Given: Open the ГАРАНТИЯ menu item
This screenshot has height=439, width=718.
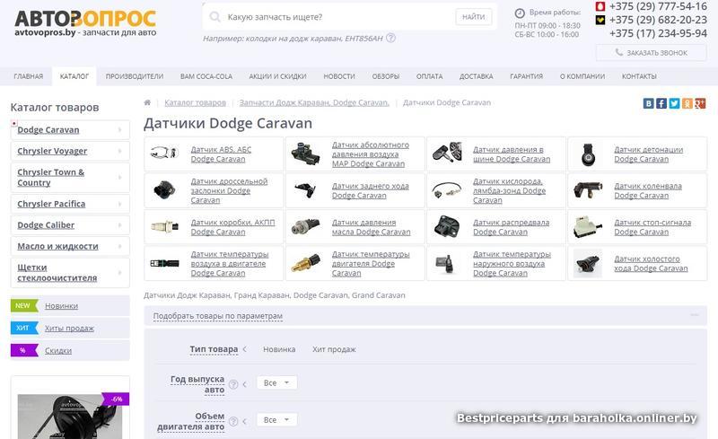Looking at the screenshot, I should pyautogui.click(x=526, y=76).
